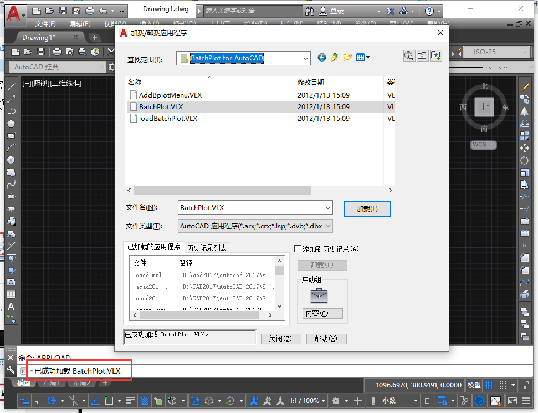Select the Arc draw tool
538x413 pixels.
(x=11, y=148)
